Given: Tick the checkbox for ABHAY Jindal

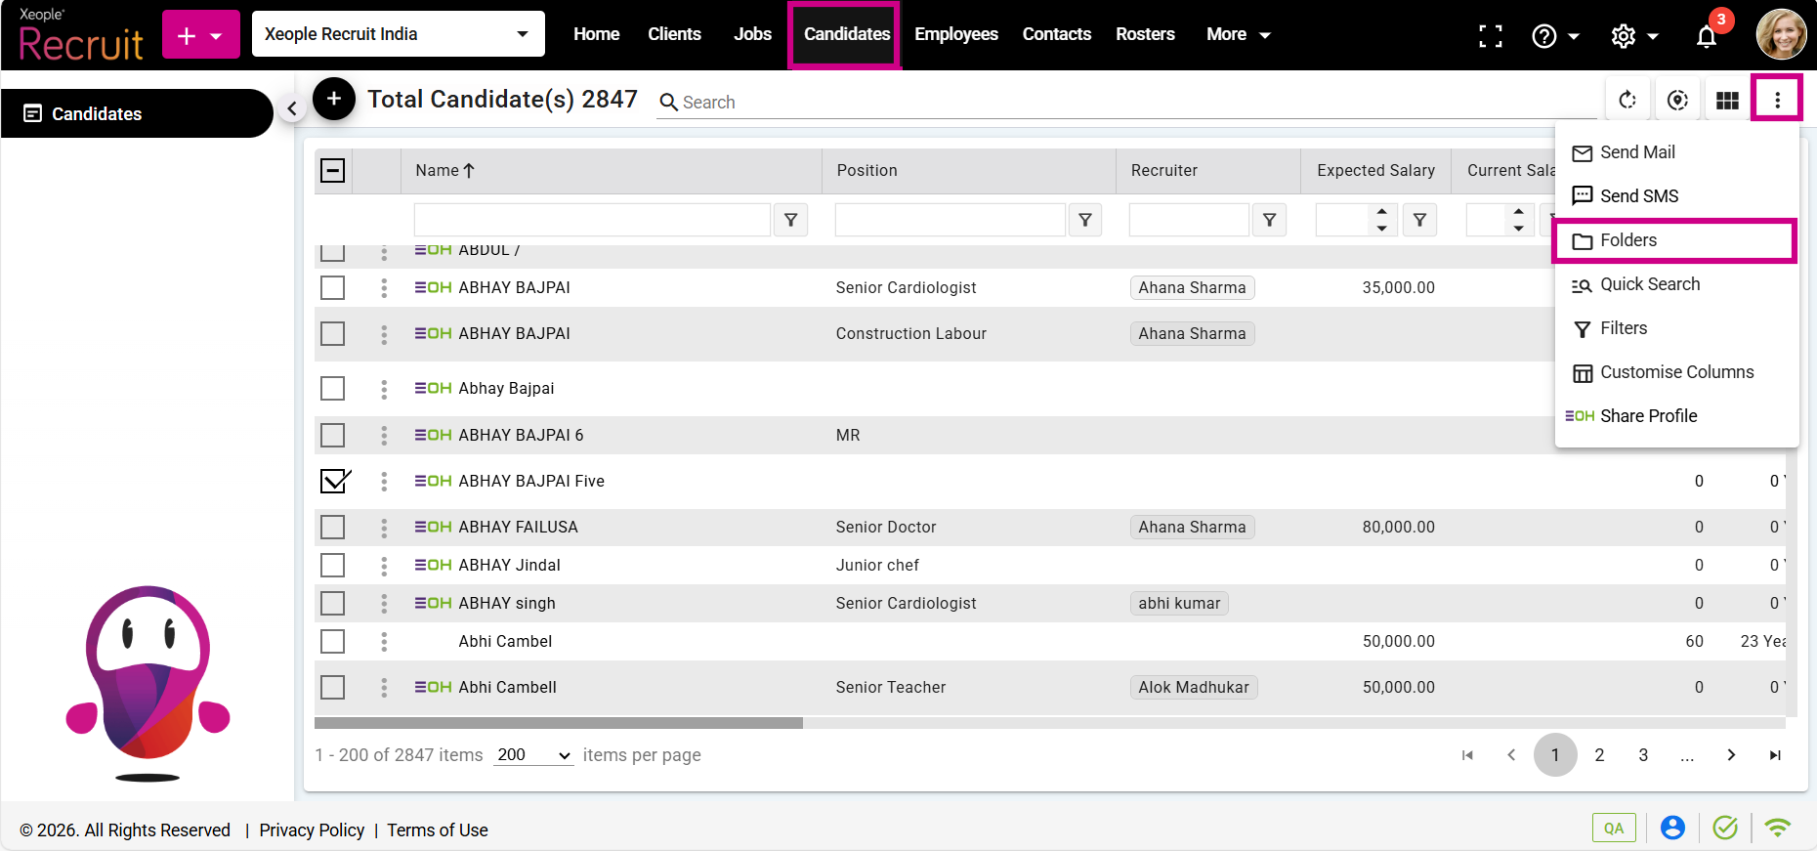Looking at the screenshot, I should pyautogui.click(x=333, y=566).
